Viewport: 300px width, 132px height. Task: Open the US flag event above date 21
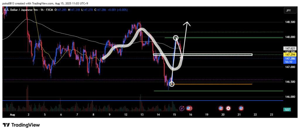(x=241, y=108)
